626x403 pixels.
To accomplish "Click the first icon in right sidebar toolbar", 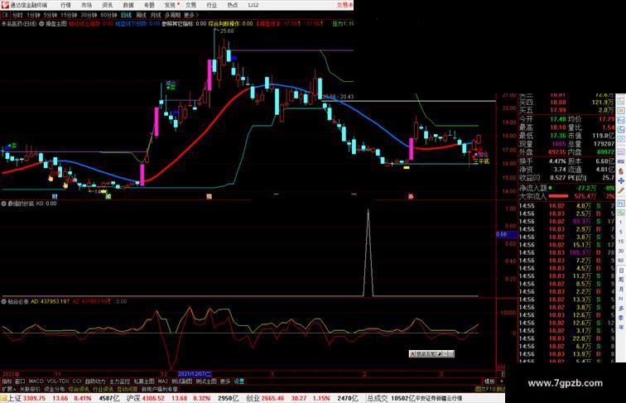I will (x=621, y=100).
